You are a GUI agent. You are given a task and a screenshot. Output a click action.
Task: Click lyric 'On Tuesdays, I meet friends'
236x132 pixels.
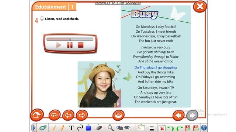[156, 32]
